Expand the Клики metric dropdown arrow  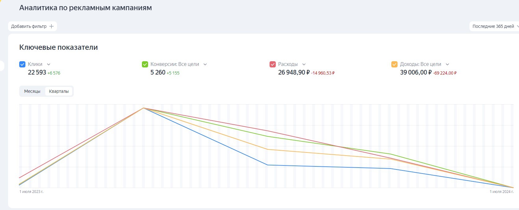coord(49,64)
